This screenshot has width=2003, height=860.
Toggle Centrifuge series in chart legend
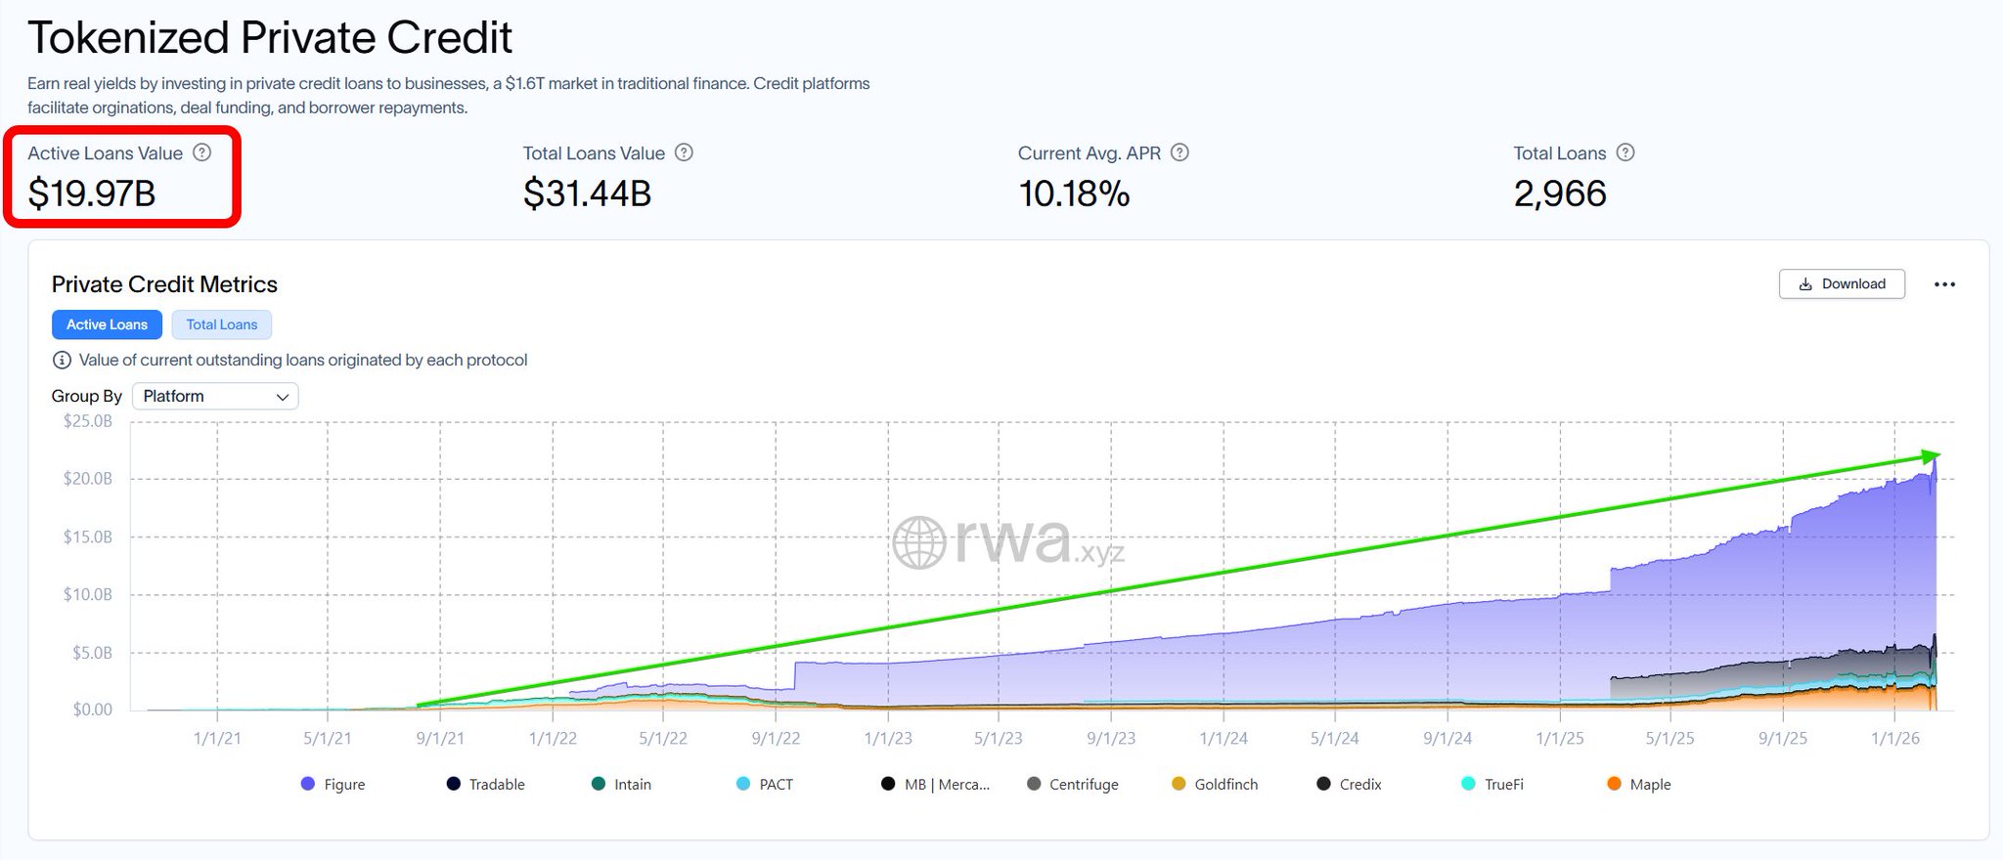click(1073, 784)
